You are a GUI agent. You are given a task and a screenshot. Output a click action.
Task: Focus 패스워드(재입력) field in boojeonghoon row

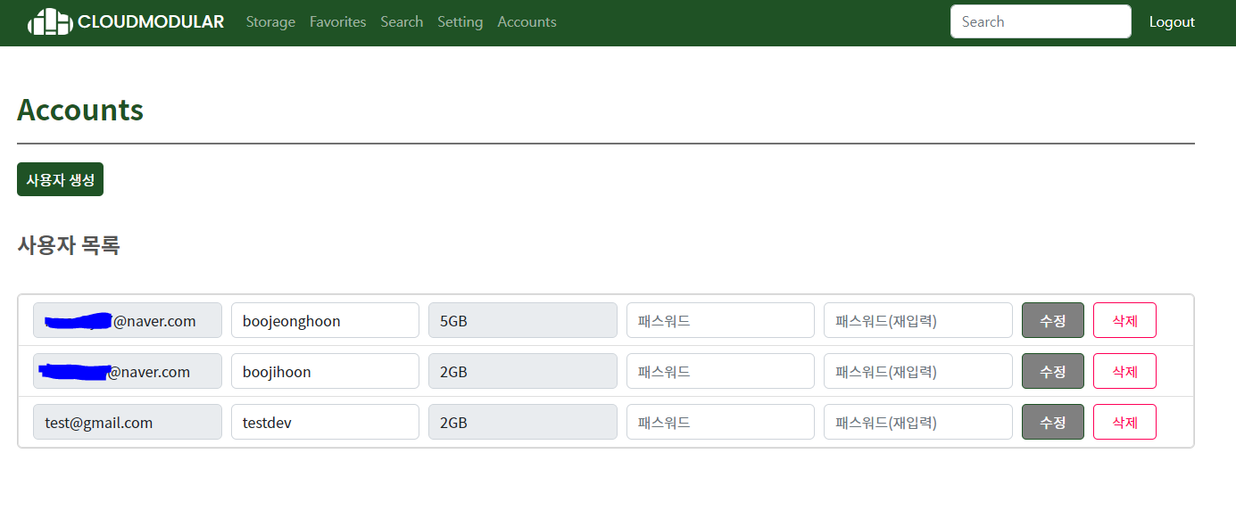918,320
